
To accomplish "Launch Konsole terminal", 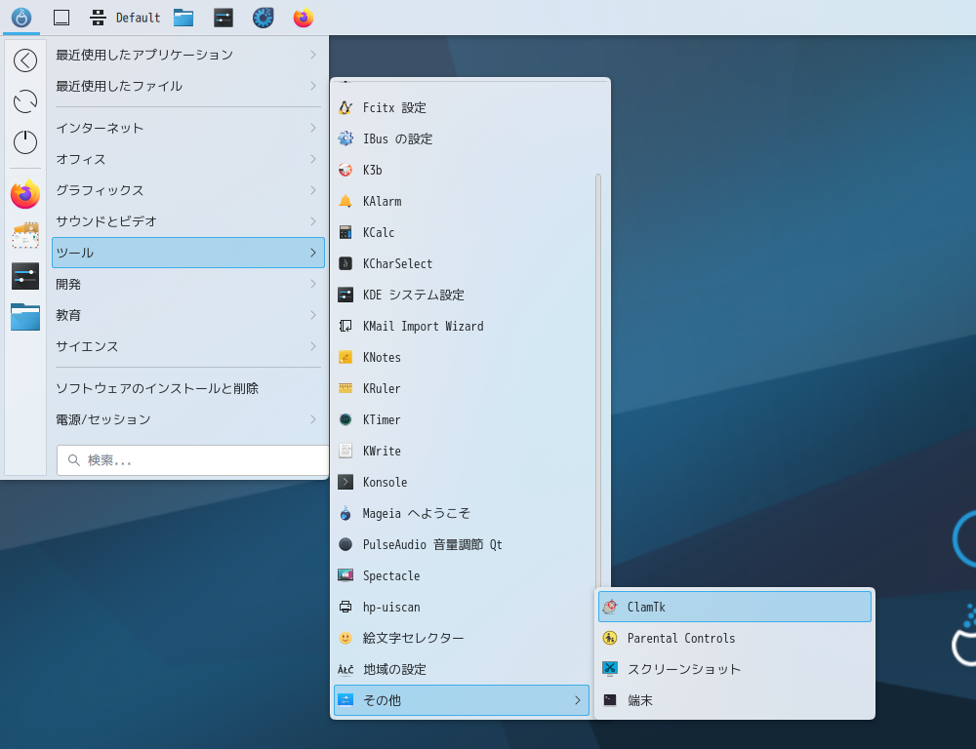I will (462, 482).
